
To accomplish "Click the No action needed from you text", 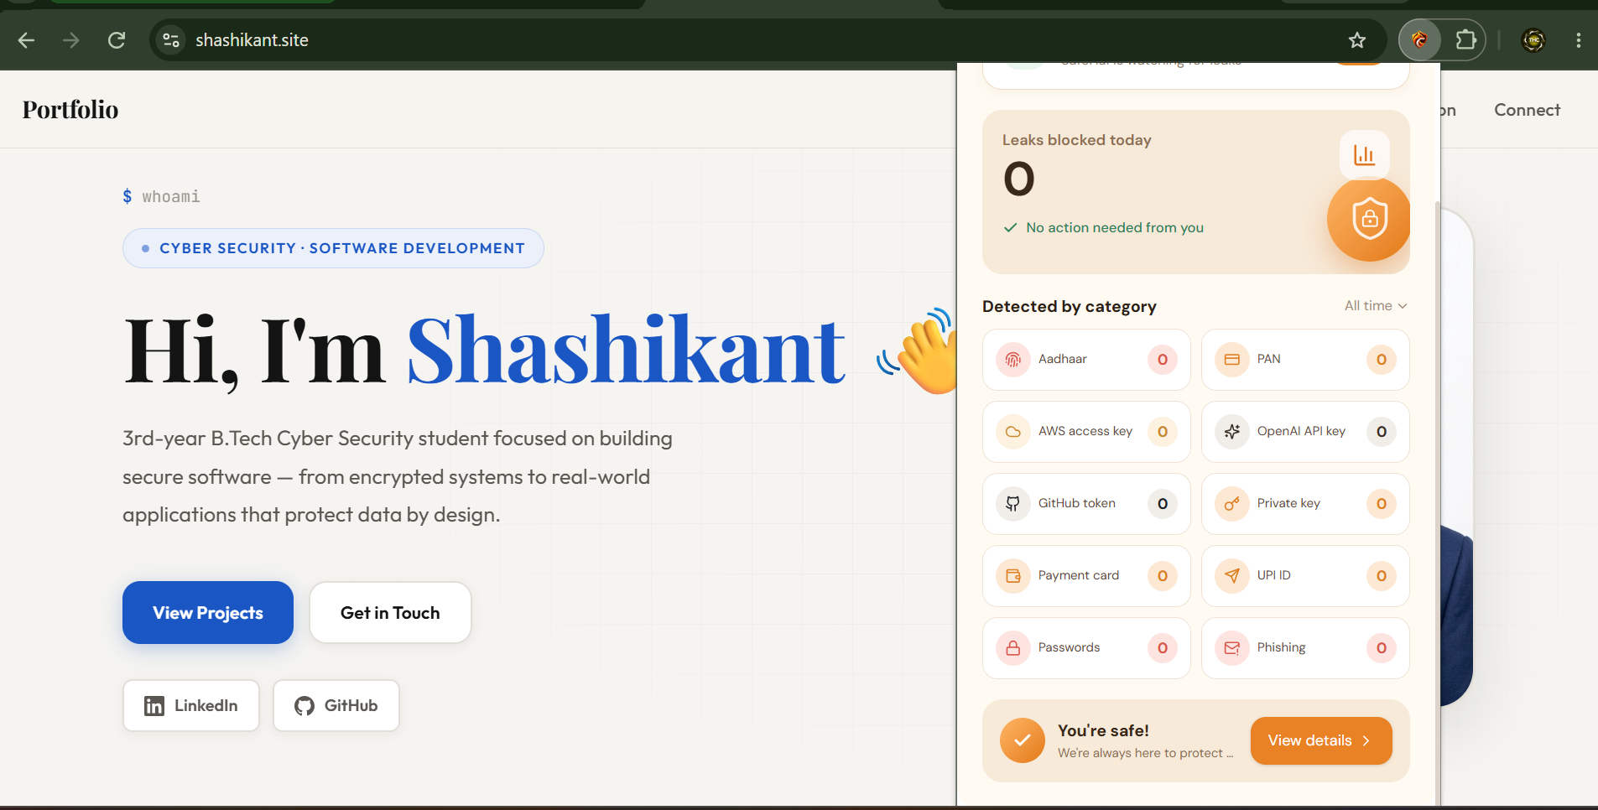I will 1115,228.
